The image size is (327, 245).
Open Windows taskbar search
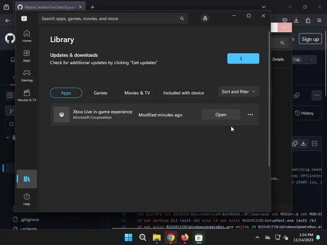point(143,237)
